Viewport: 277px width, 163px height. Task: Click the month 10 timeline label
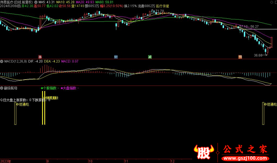[x=90, y=161]
